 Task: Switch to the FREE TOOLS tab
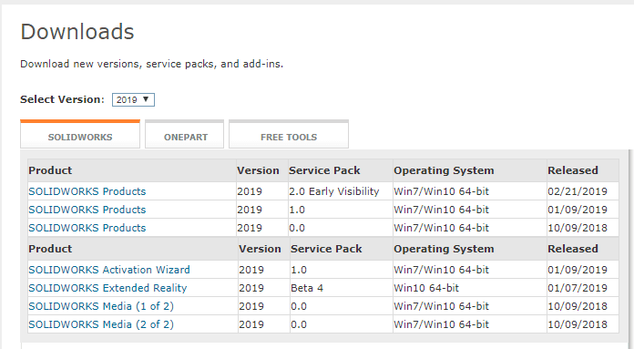click(289, 134)
